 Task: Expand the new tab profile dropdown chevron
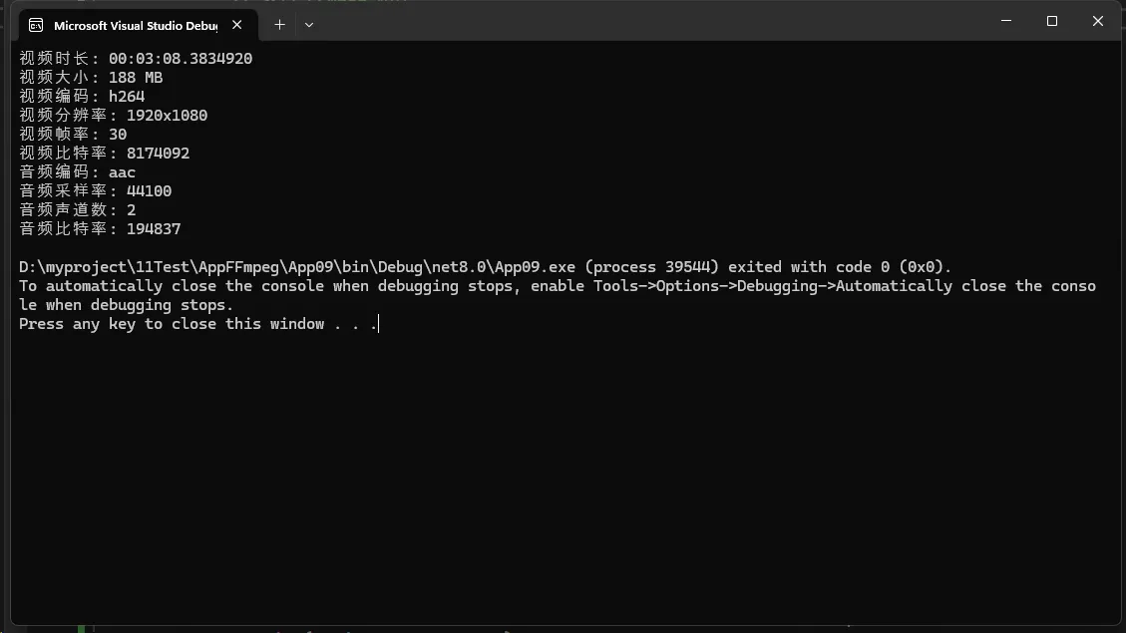pyautogui.click(x=309, y=24)
